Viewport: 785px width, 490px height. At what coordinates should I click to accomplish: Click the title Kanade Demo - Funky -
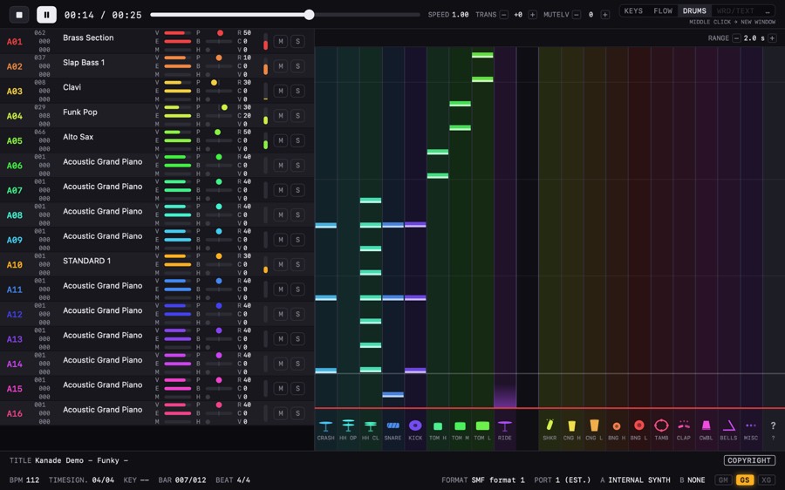(x=81, y=460)
